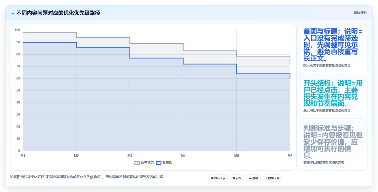Click the 阶段变化 label in header
The height and width of the screenshot is (192, 378).
tap(360, 13)
